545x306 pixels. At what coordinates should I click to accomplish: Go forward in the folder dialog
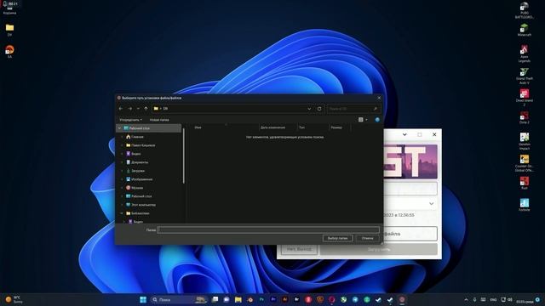coord(130,109)
